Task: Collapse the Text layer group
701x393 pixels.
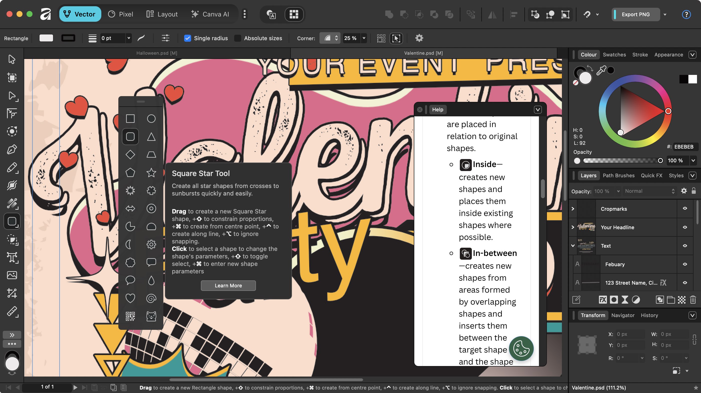Action: tap(573, 246)
